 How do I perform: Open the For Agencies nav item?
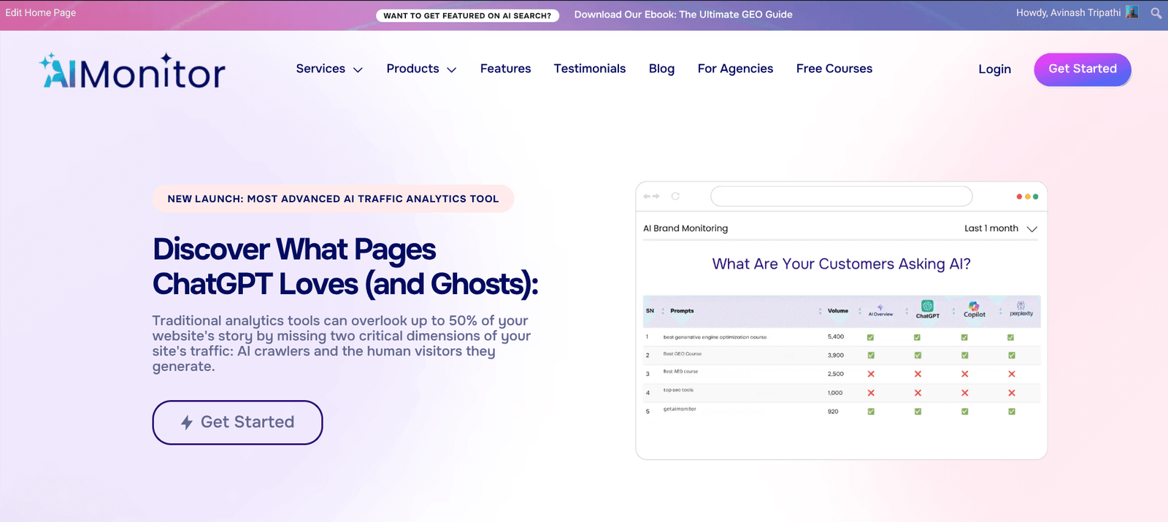tap(735, 69)
